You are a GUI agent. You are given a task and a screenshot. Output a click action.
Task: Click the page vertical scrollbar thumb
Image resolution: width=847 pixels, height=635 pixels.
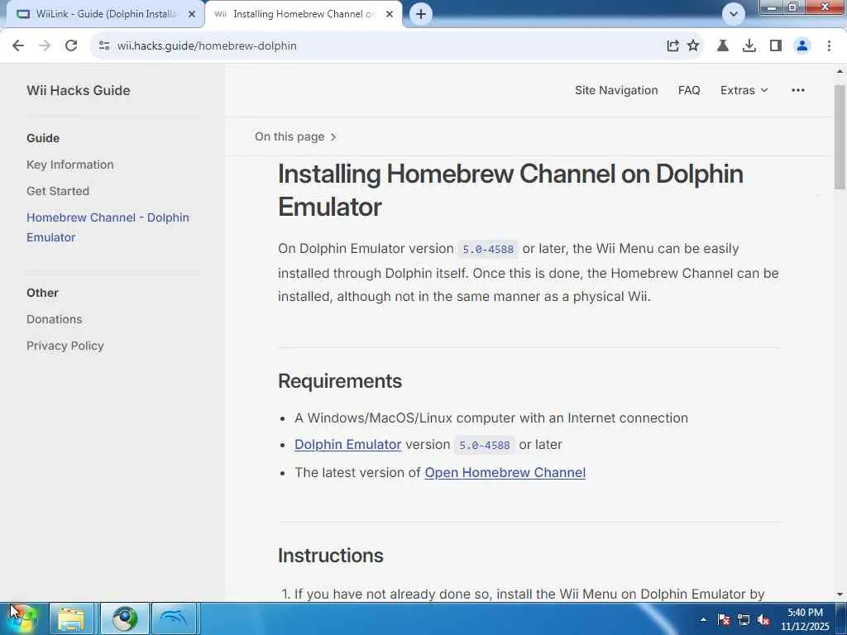pos(840,136)
